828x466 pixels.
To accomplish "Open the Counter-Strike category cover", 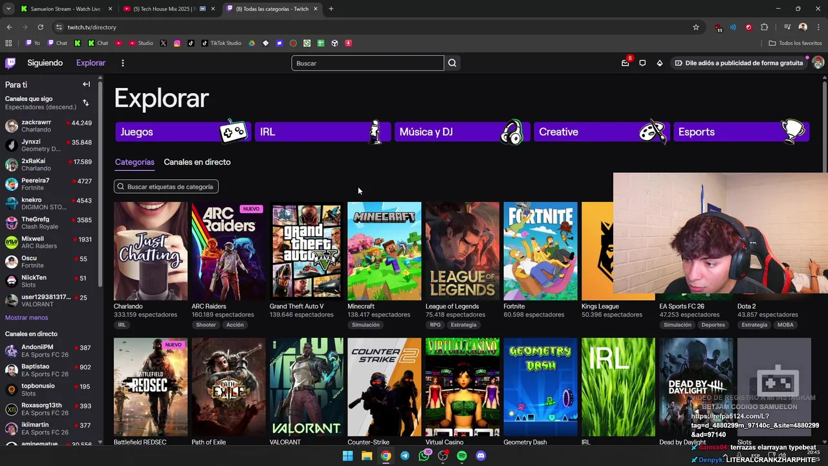I will click(384, 387).
